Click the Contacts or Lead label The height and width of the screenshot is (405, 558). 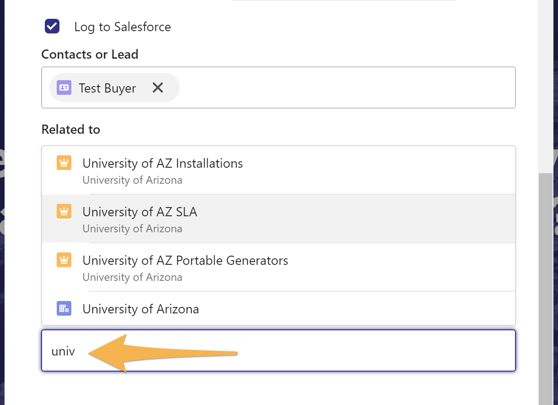click(x=90, y=55)
